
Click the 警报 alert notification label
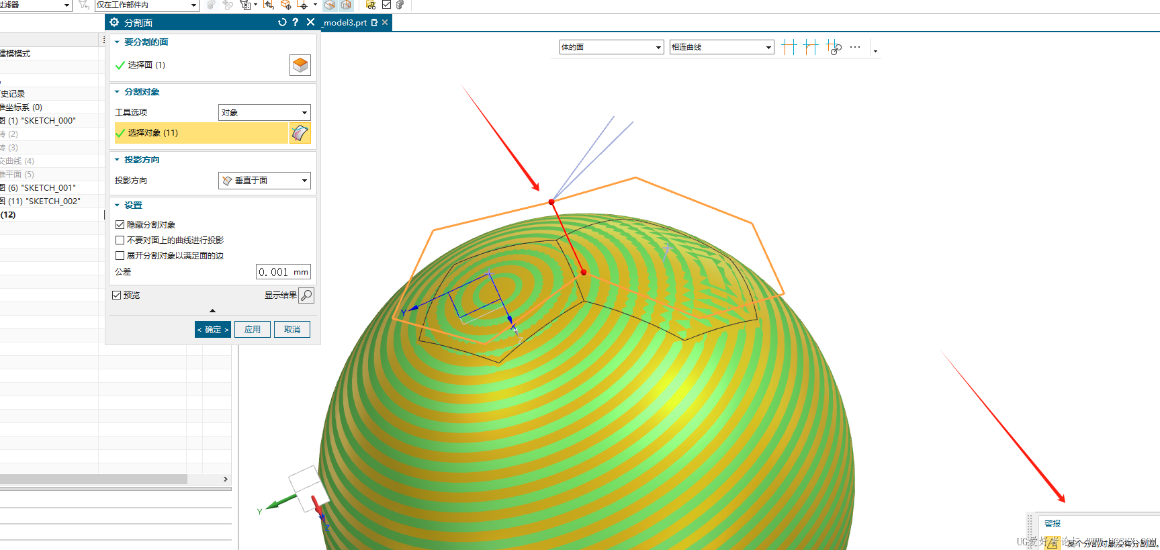1053,523
